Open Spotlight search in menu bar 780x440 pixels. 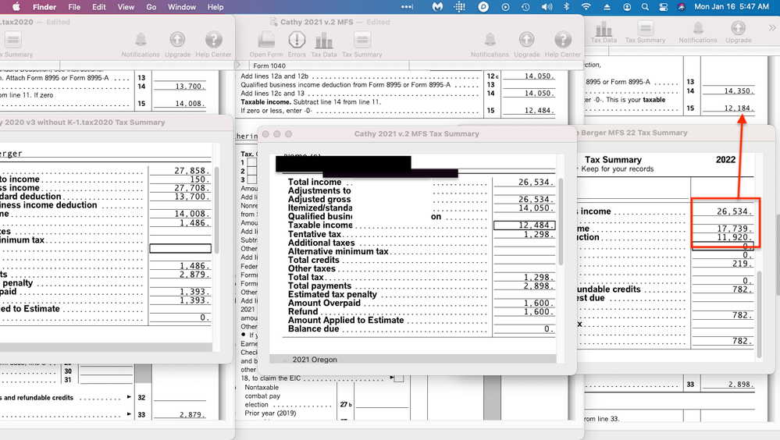(x=645, y=7)
